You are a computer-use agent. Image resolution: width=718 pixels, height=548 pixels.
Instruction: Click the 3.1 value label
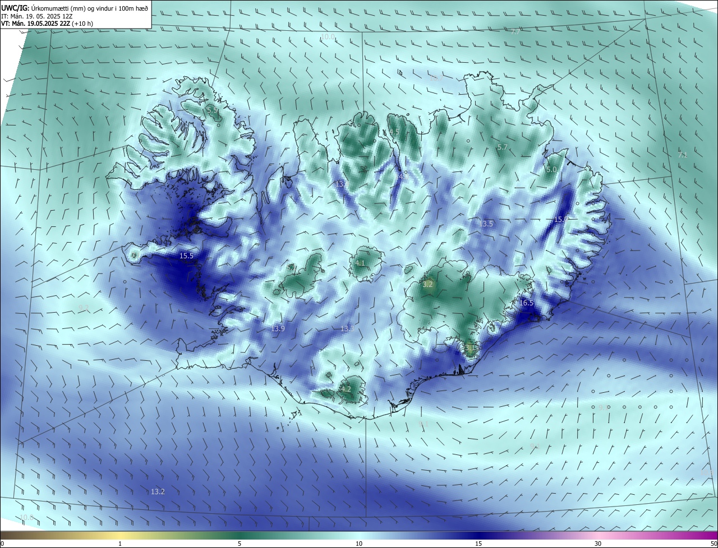pos(470,347)
